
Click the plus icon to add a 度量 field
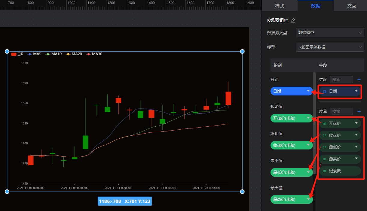[x=359, y=111]
